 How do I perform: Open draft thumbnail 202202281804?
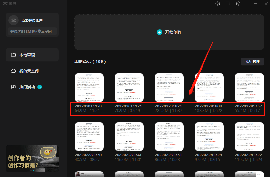209,88
